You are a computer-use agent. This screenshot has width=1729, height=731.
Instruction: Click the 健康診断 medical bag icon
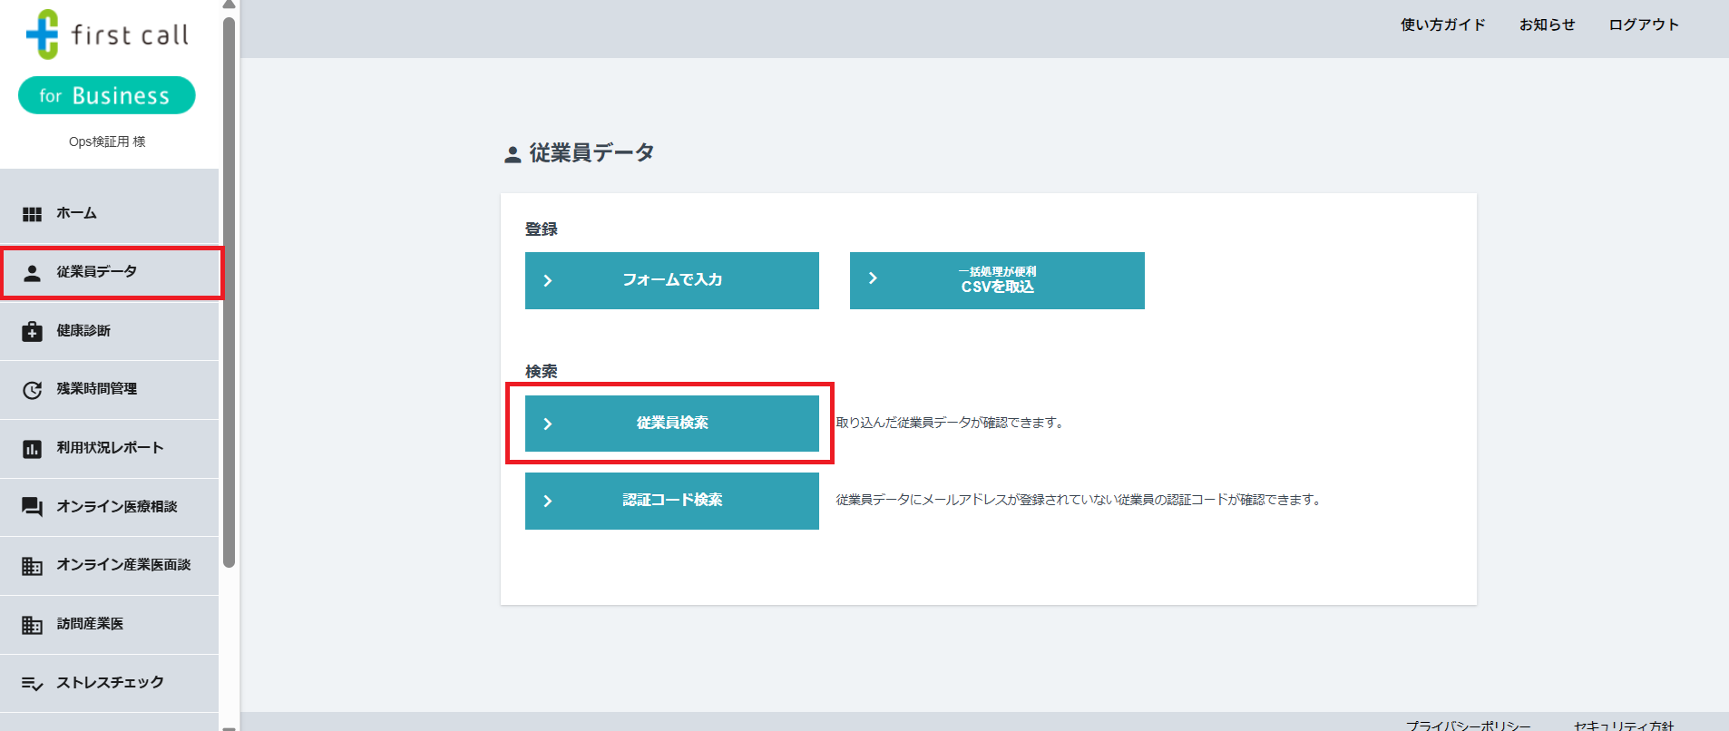coord(32,331)
